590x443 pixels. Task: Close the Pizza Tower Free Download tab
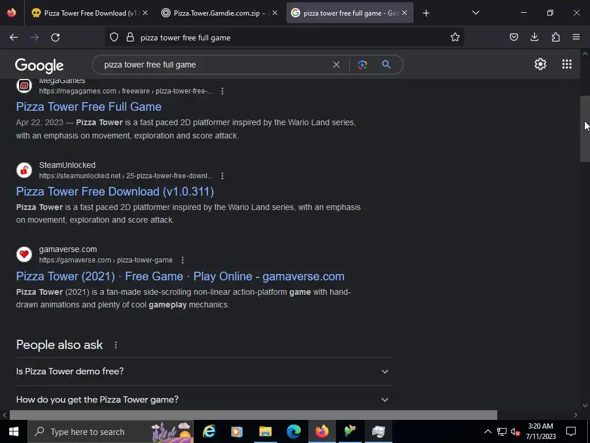pyautogui.click(x=145, y=13)
